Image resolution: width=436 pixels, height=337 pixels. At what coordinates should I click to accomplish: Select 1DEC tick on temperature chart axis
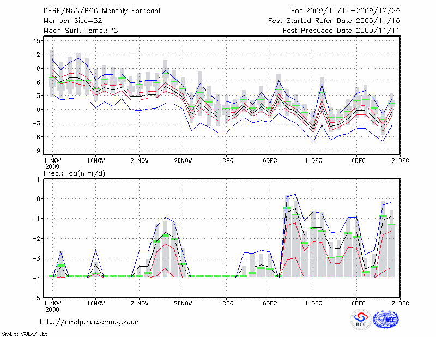pyautogui.click(x=226, y=160)
